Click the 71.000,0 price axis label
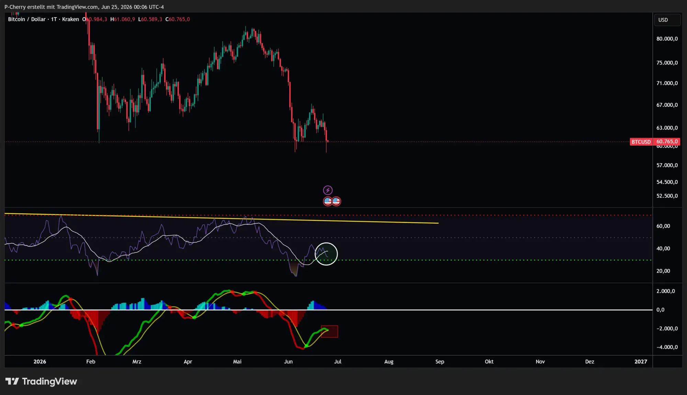 click(x=667, y=83)
